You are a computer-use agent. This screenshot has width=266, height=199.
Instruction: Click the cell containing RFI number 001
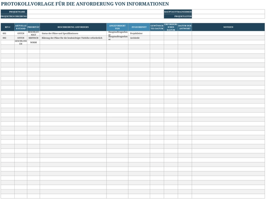coord(8,33)
